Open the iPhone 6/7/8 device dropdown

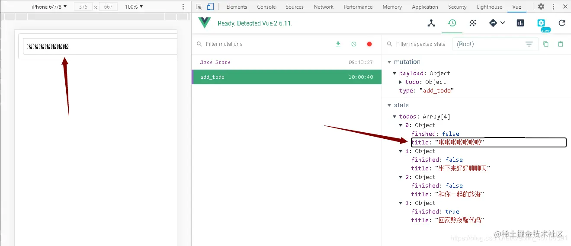tap(49, 6)
